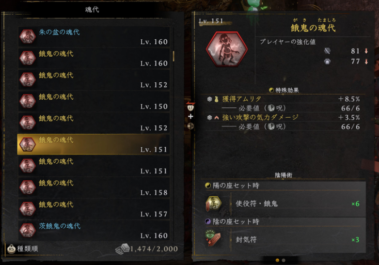The height and width of the screenshot is (265, 379).
Task: Click the LT switch icon between panels
Action: tap(190, 107)
